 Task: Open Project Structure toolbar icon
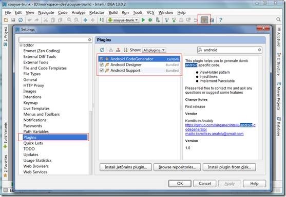click(212, 20)
